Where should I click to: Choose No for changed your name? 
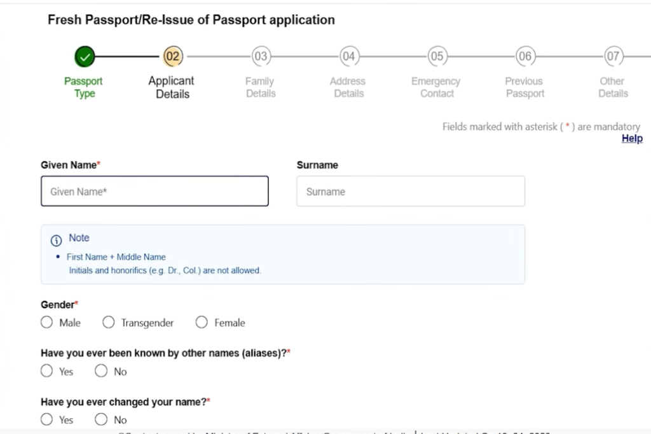101,419
